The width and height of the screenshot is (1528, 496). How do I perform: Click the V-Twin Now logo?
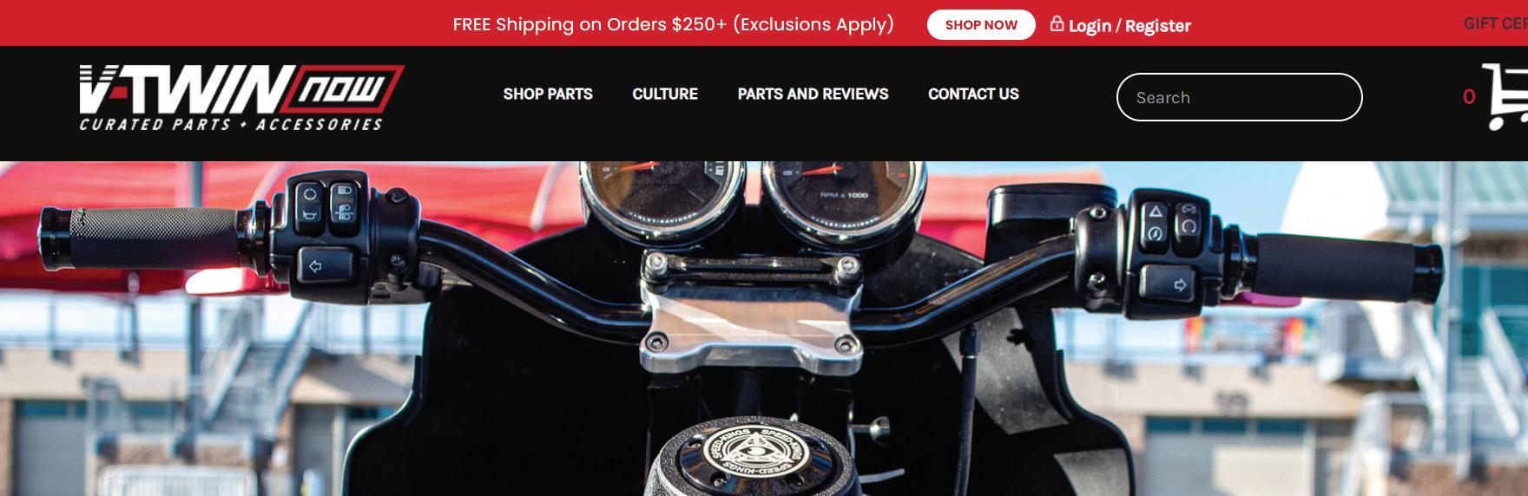[x=240, y=98]
